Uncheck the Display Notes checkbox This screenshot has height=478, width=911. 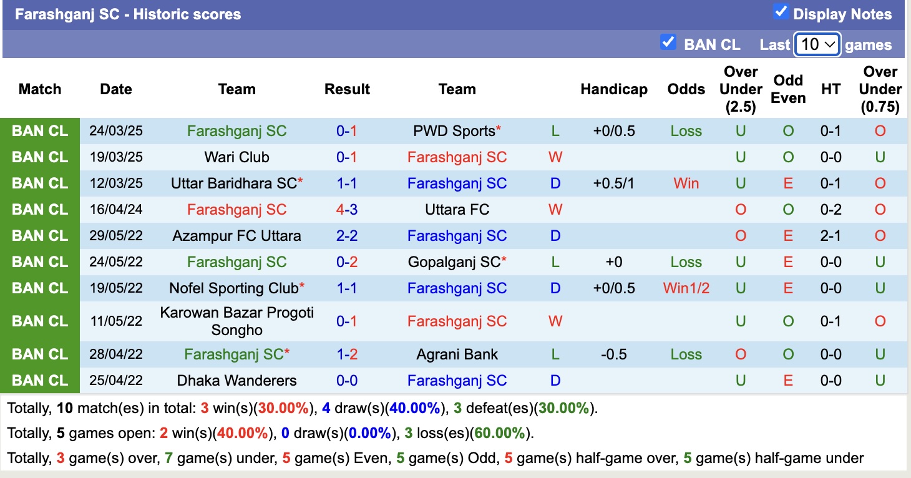pos(781,12)
